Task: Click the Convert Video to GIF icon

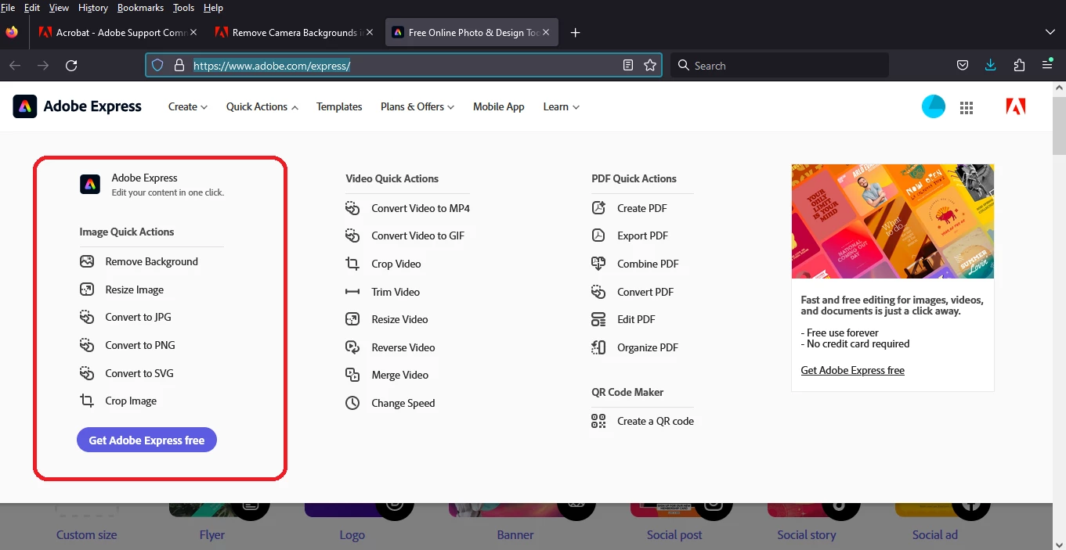Action: [352, 235]
